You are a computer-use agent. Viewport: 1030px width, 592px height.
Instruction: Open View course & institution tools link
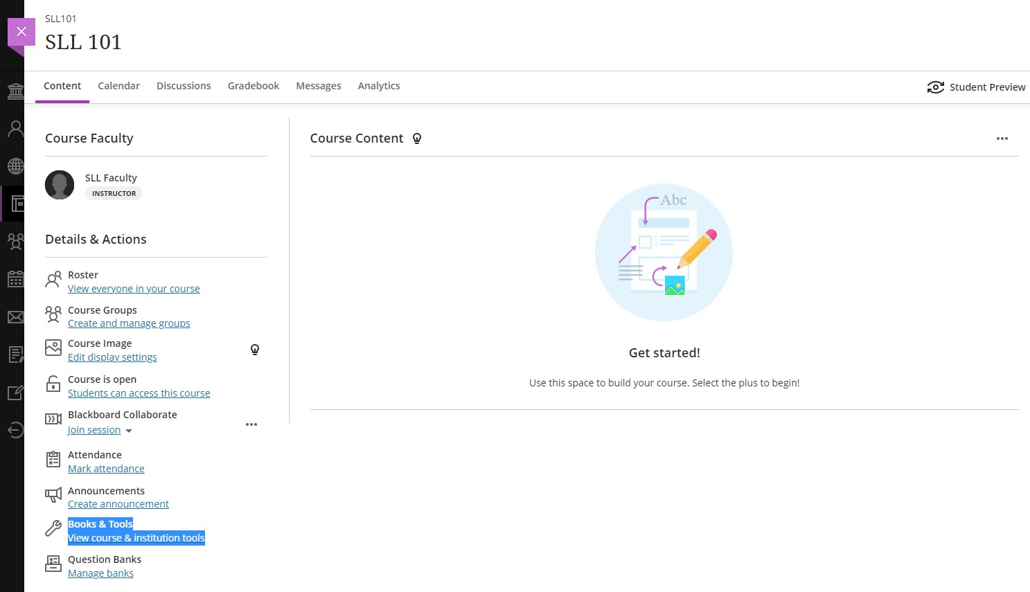point(136,538)
